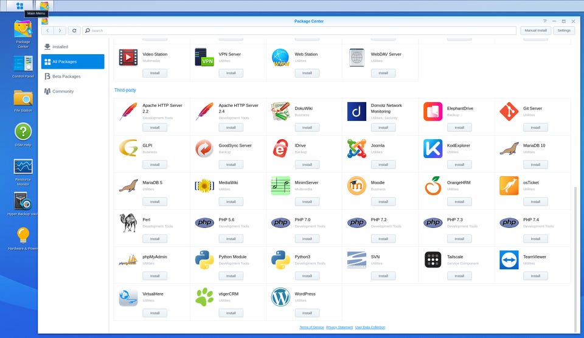
Task: Click the MinimServer music icon
Action: tap(280, 185)
